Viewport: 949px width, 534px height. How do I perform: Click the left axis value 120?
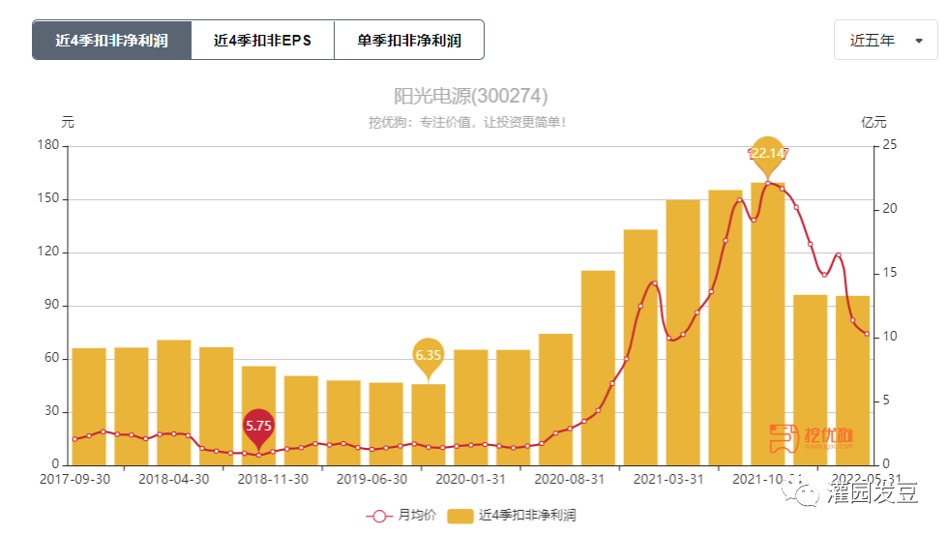[48, 252]
